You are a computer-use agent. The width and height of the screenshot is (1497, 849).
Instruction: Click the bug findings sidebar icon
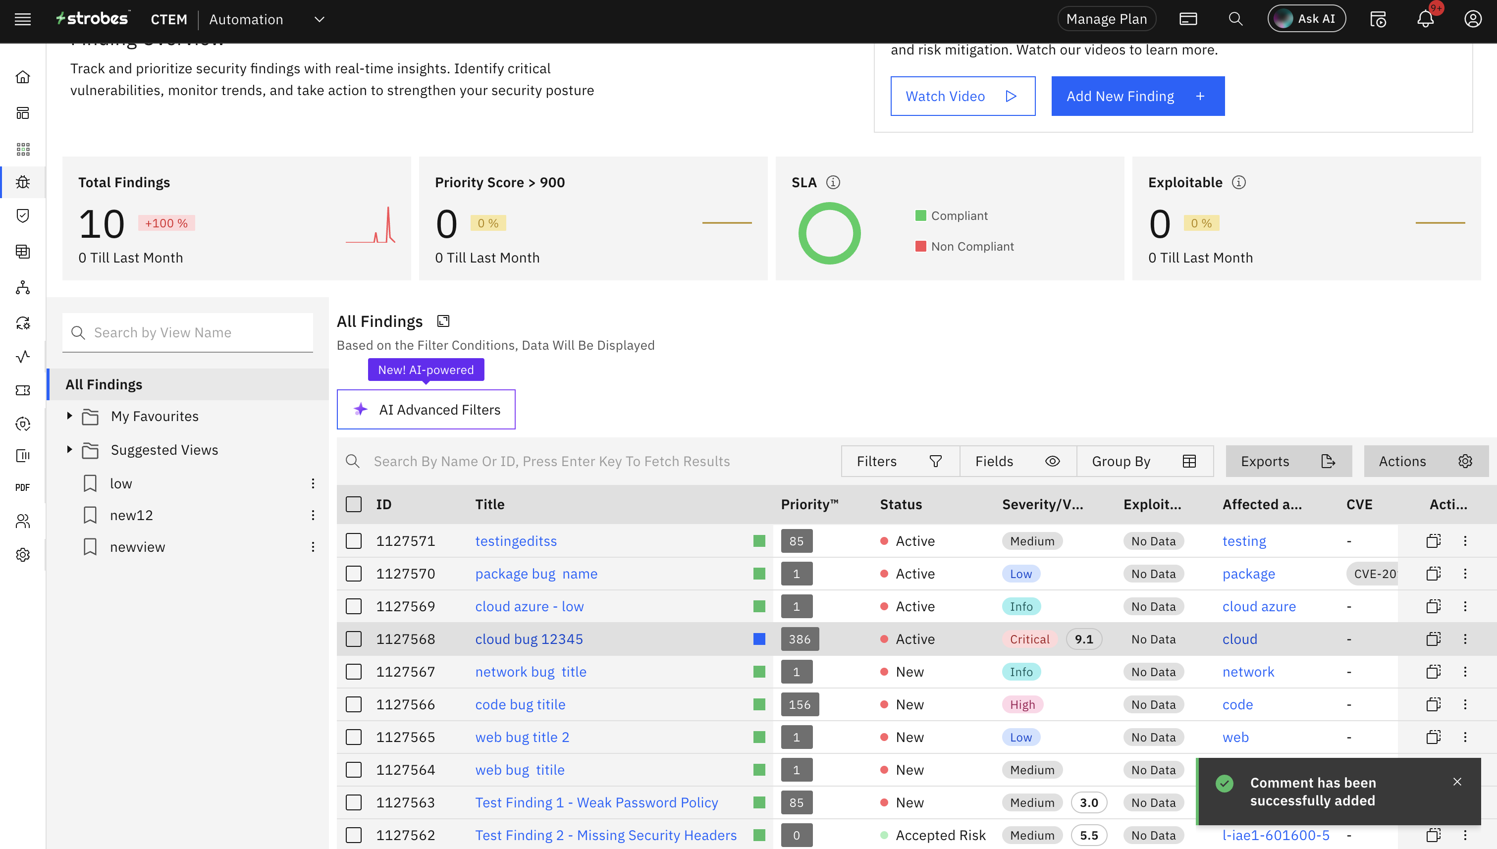coord(23,182)
